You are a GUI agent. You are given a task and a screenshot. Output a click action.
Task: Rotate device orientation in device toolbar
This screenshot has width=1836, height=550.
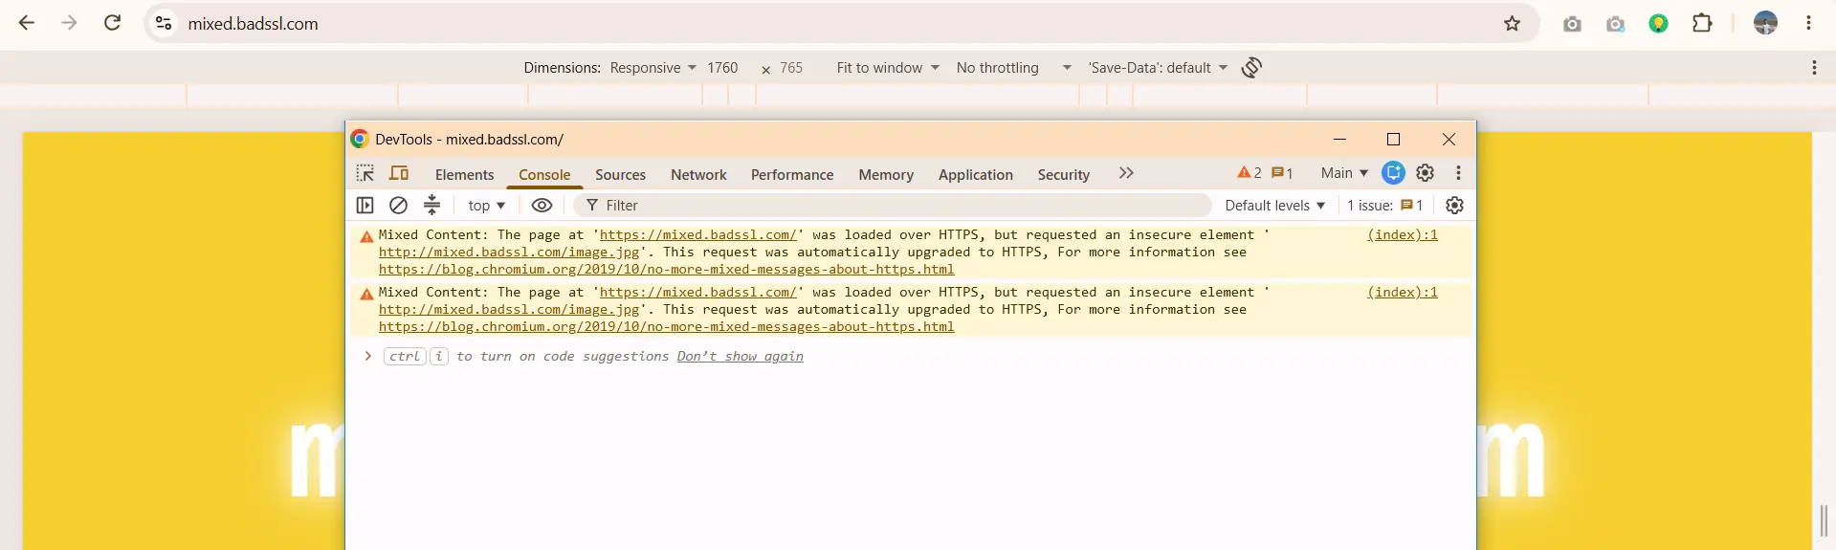(1251, 67)
